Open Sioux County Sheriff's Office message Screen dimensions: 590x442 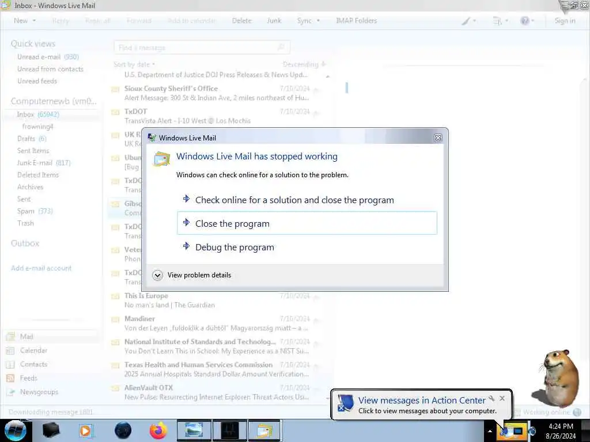click(x=217, y=93)
